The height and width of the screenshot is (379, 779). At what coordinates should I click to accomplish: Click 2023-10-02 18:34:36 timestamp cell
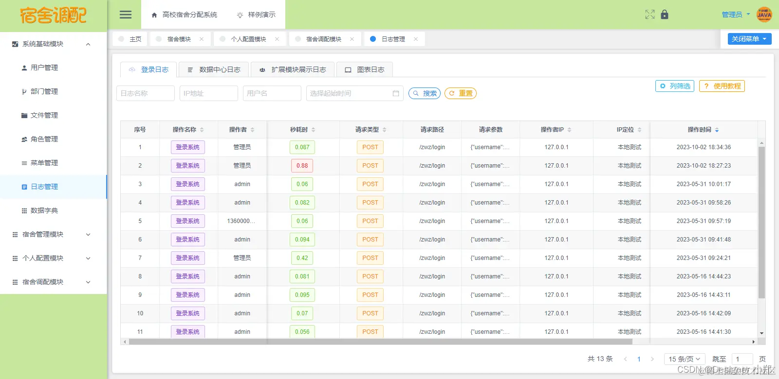point(704,147)
